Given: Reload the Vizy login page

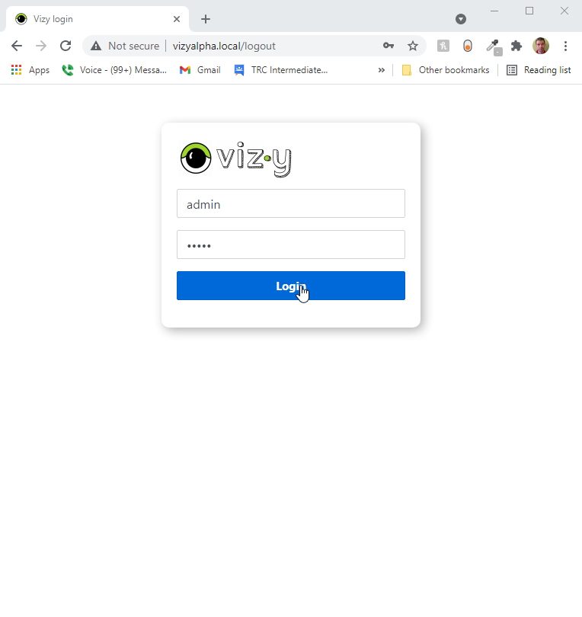Looking at the screenshot, I should 66,46.
